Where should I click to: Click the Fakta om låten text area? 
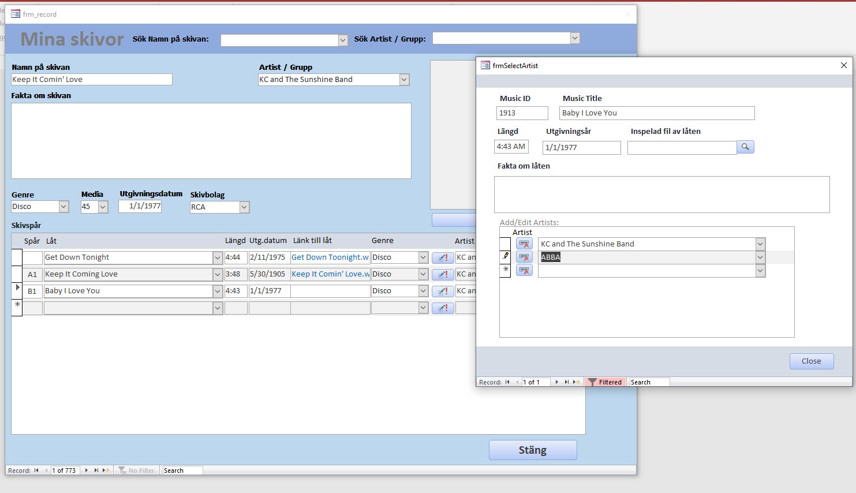tap(662, 195)
